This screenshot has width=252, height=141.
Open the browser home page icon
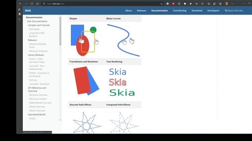(x=37, y=4)
